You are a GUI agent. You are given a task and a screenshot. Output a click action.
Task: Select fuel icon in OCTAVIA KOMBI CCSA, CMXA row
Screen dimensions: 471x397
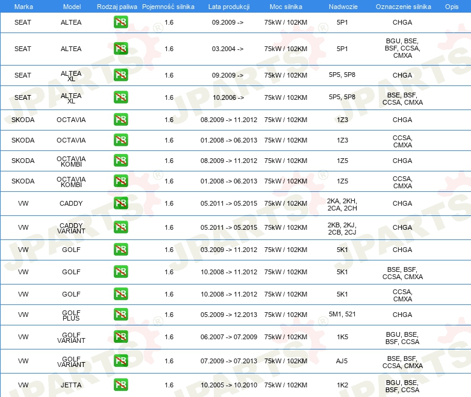[120, 181]
